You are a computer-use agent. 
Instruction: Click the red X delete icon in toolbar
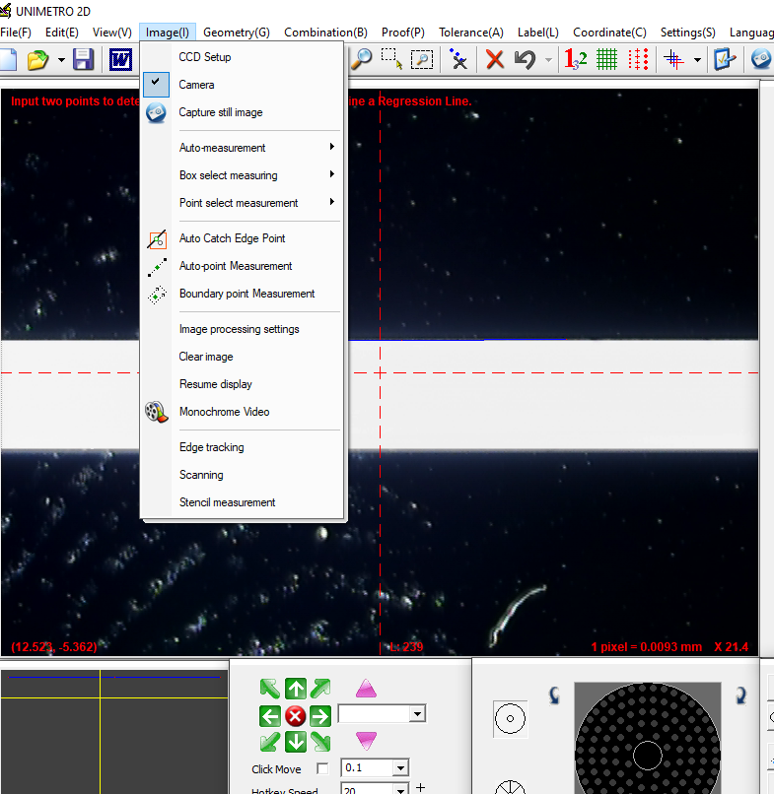point(495,59)
